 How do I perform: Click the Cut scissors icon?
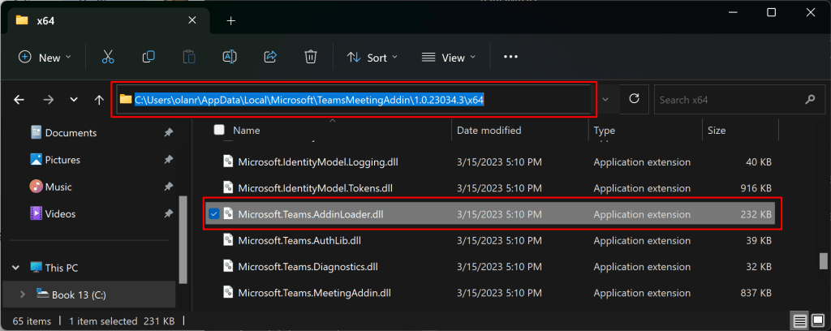pyautogui.click(x=108, y=58)
